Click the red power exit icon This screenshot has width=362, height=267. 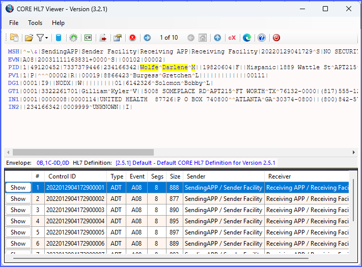tap(276, 38)
